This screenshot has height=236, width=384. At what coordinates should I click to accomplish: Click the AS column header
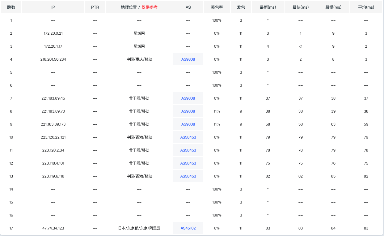click(188, 7)
